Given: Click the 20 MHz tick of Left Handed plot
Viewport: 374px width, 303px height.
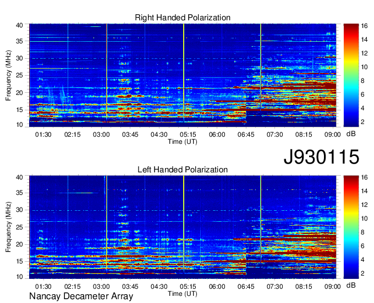Looking at the screenshot, I should (20, 244).
